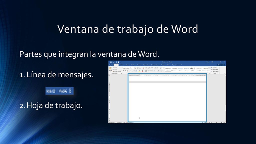
Task: Click Buscar in the editing group
Action: coord(214,67)
